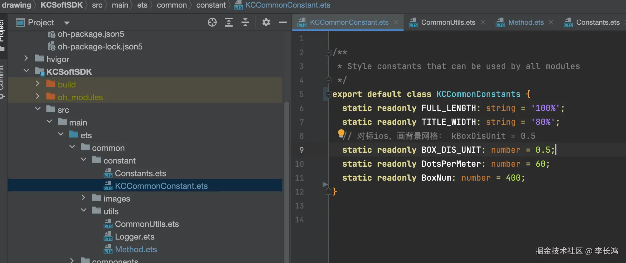Click the Expand All icon
Screen dimensions: 626x263
point(229,22)
